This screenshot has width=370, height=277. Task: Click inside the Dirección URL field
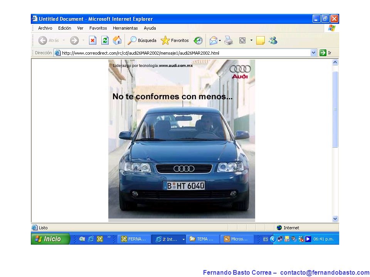pyautogui.click(x=185, y=53)
